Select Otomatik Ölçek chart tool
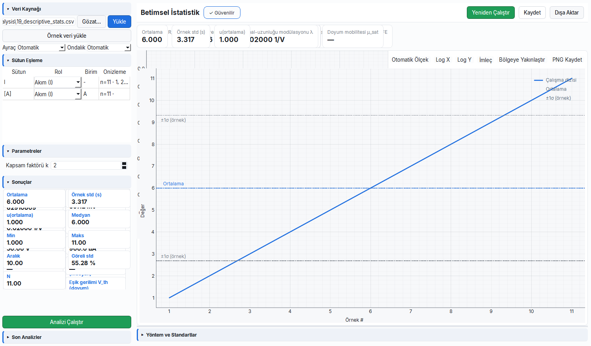Image resolution: width=591 pixels, height=346 pixels. click(410, 60)
